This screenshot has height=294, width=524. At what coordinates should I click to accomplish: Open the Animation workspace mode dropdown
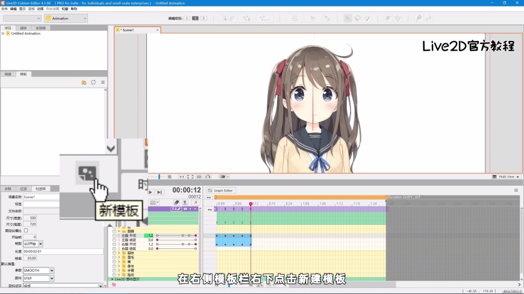[x=66, y=19]
